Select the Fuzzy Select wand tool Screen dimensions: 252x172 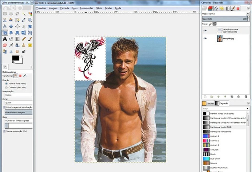(x=24, y=14)
